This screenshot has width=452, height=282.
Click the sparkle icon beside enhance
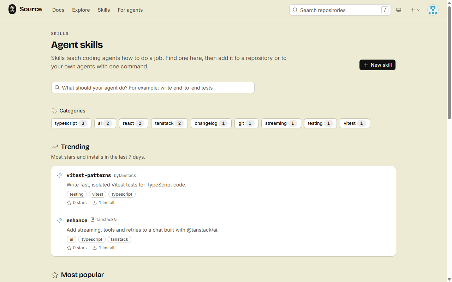[x=60, y=220]
